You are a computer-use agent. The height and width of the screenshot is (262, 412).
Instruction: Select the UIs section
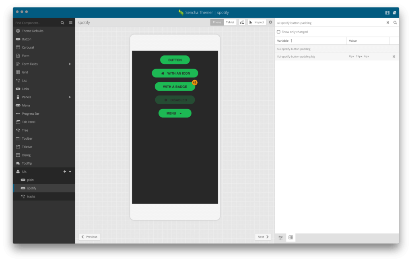tap(44, 172)
